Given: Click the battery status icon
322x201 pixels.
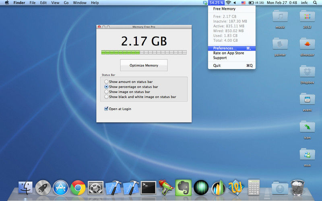Looking at the screenshot, I should (x=251, y=3).
